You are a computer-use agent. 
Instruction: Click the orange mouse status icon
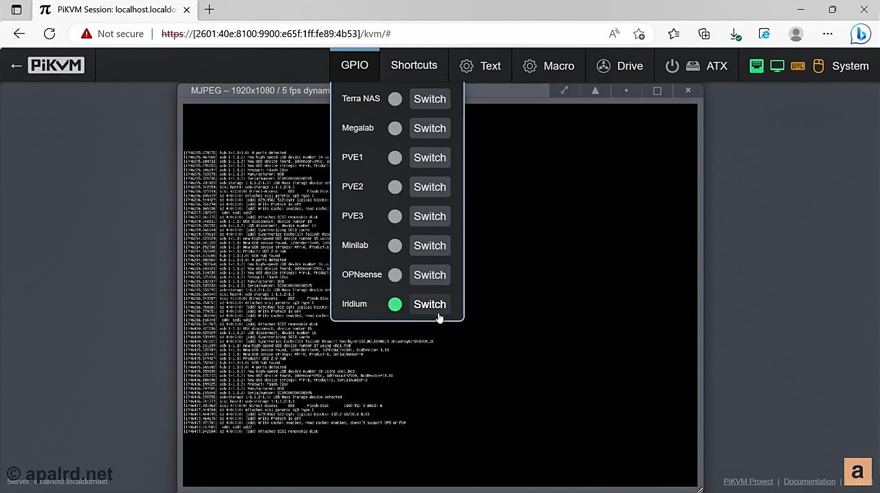coord(818,66)
